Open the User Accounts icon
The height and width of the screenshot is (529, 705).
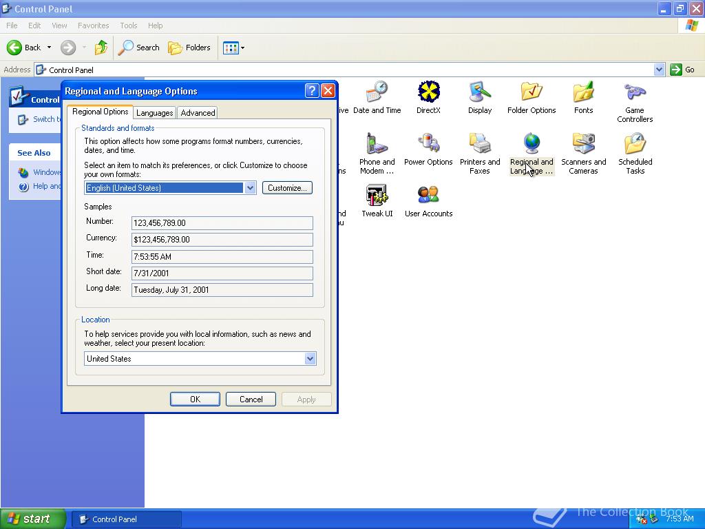click(x=428, y=200)
